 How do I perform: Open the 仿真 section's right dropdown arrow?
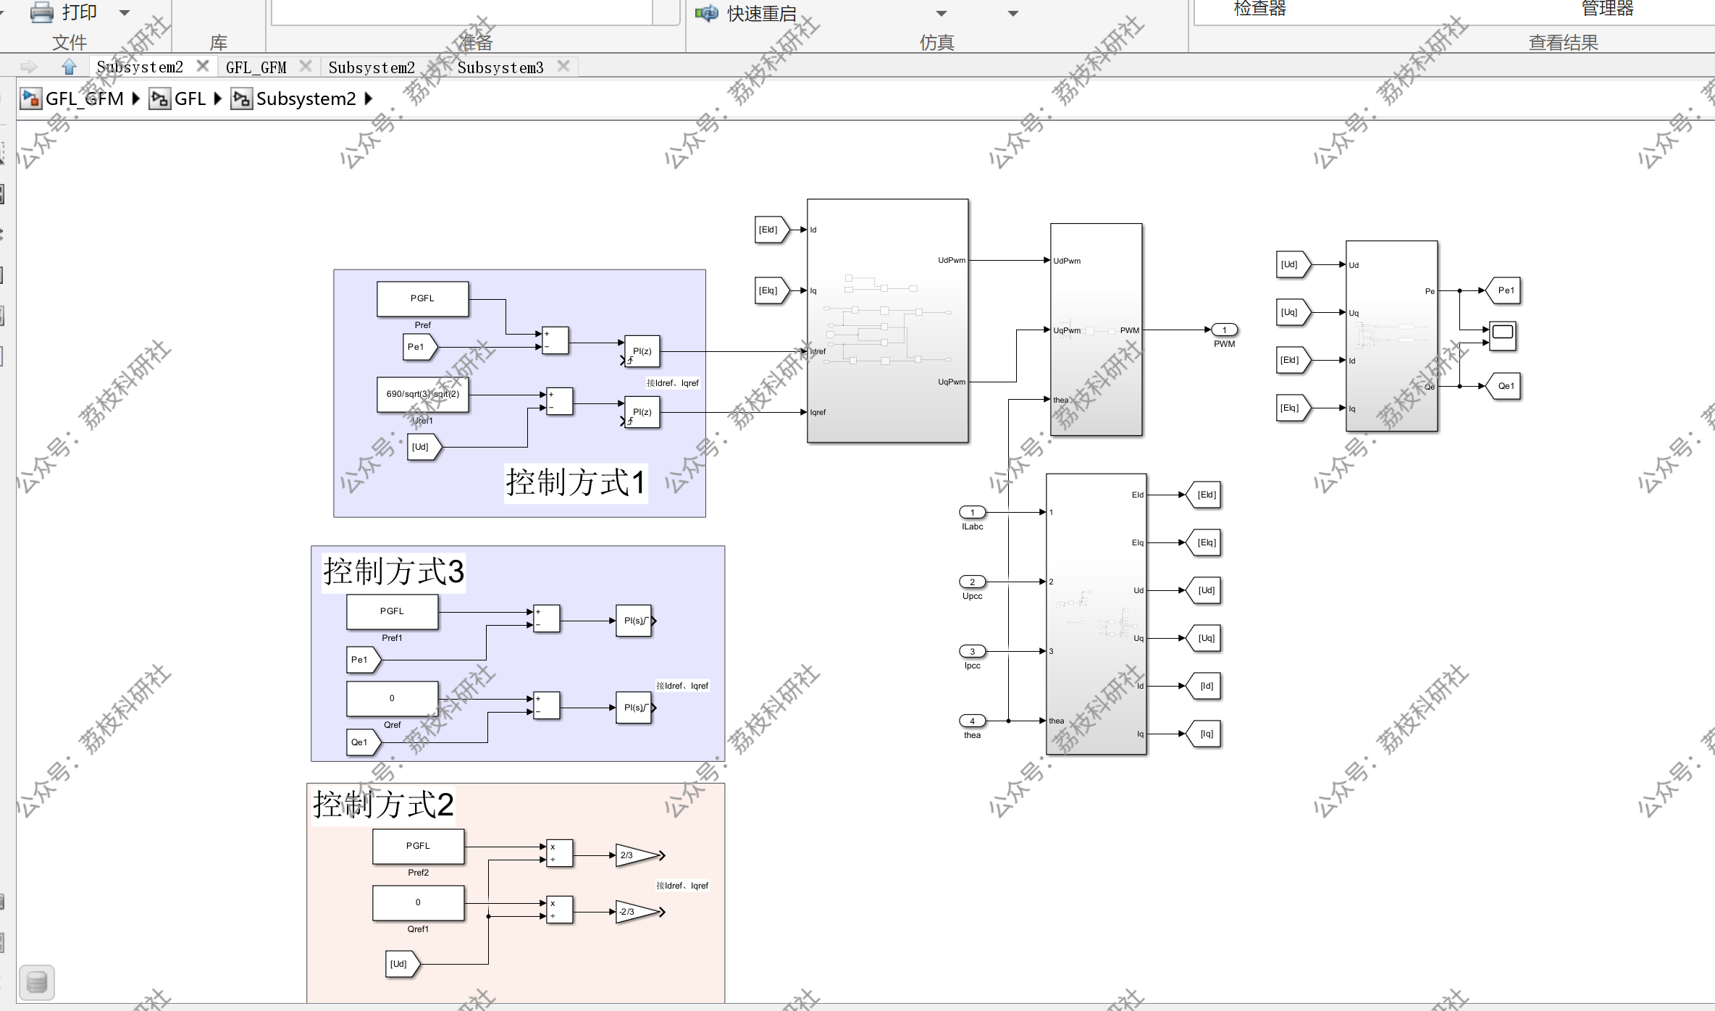pyautogui.click(x=1013, y=13)
